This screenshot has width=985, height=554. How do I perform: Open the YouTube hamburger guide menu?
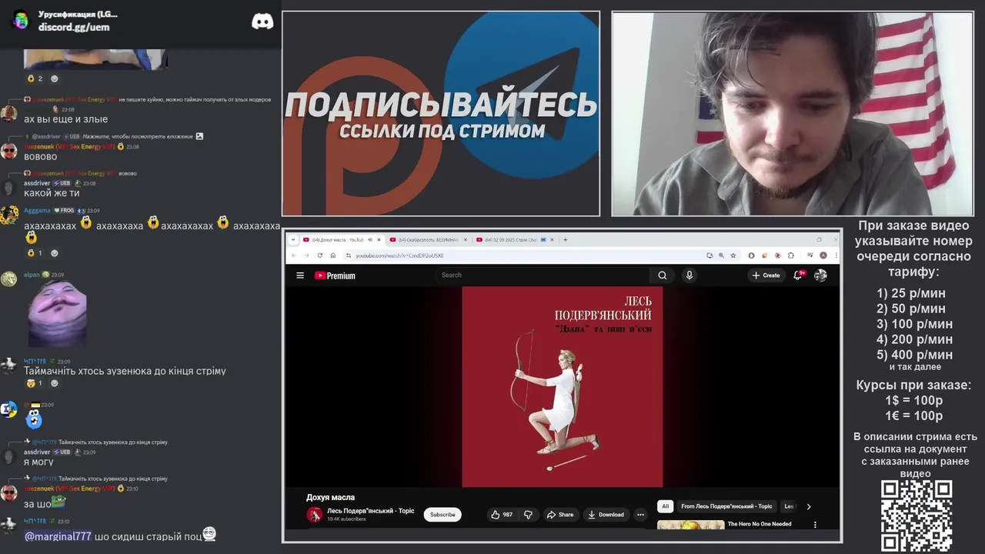[x=300, y=275]
